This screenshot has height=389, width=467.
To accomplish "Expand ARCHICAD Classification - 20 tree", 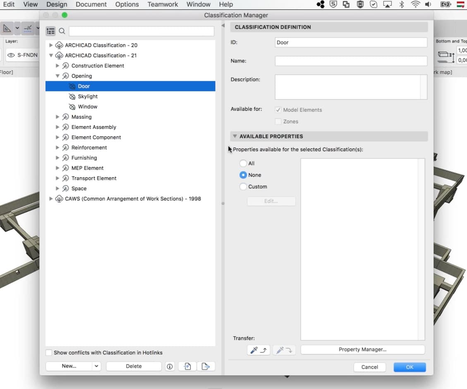I will click(51, 45).
